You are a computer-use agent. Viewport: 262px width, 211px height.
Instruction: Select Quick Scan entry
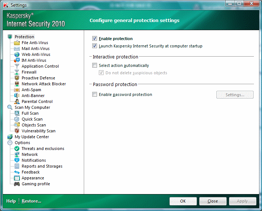[32, 119]
